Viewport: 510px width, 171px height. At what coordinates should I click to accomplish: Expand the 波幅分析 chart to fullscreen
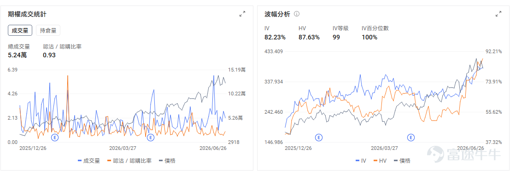coord(498,14)
